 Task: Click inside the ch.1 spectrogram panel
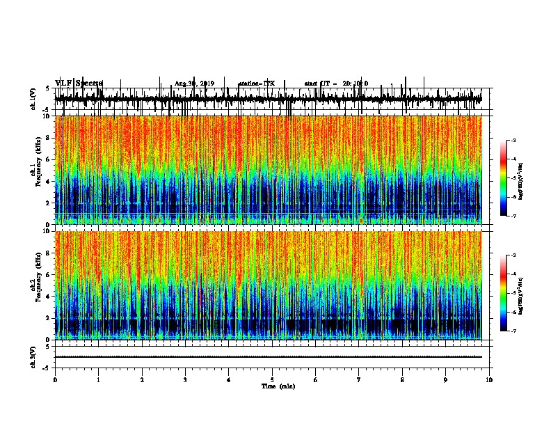pos(268,170)
